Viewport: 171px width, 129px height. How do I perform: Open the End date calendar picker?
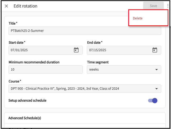click(x=155, y=50)
